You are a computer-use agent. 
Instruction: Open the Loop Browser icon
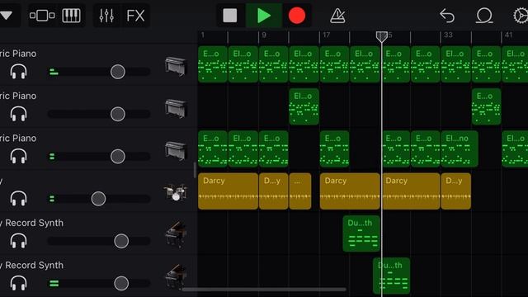pyautogui.click(x=484, y=16)
